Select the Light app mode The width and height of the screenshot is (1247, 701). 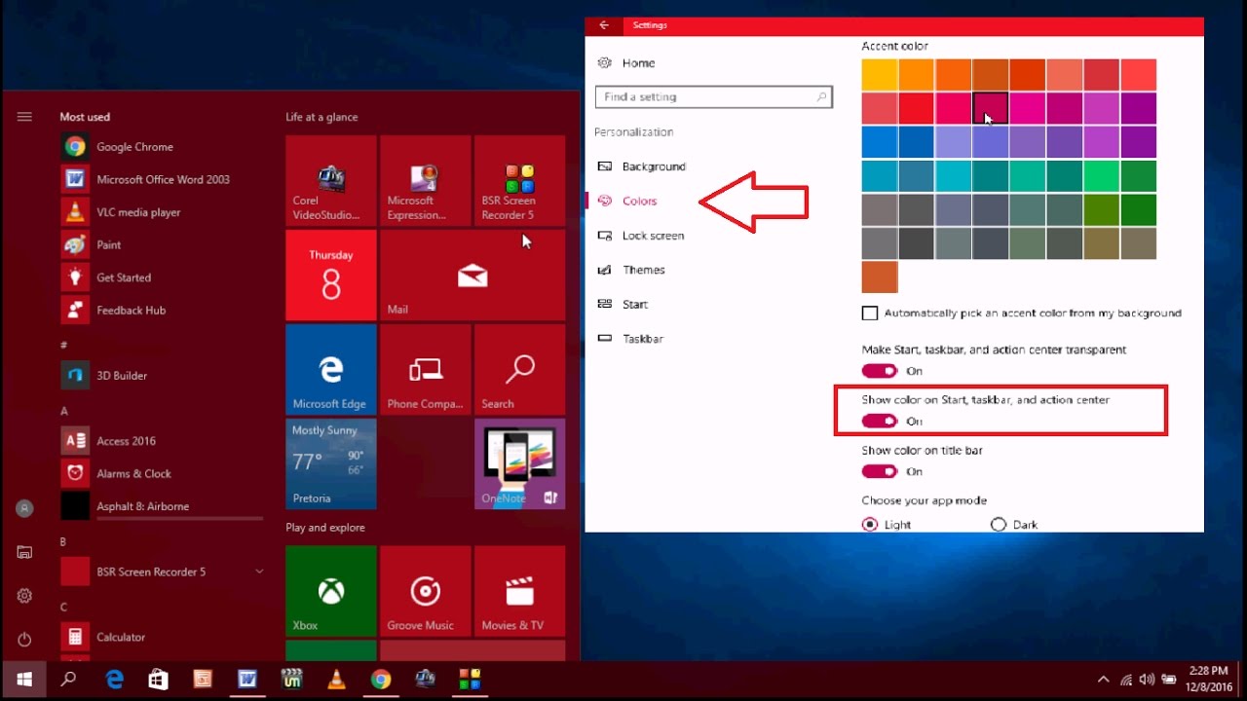tap(870, 525)
